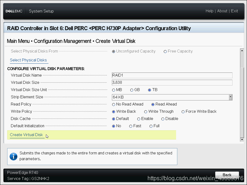Click the scrollbar up arrow
Image resolution: width=247 pixels, height=185 pixels.
[242, 51]
